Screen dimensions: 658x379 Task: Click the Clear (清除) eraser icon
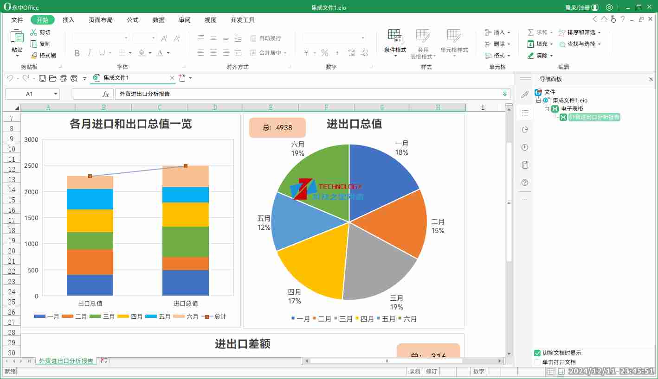(x=531, y=56)
